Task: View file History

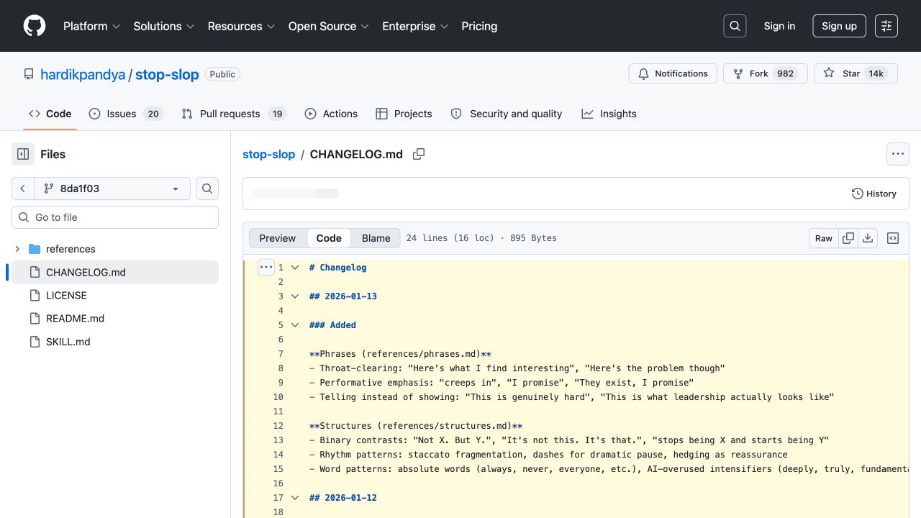Action: click(874, 194)
